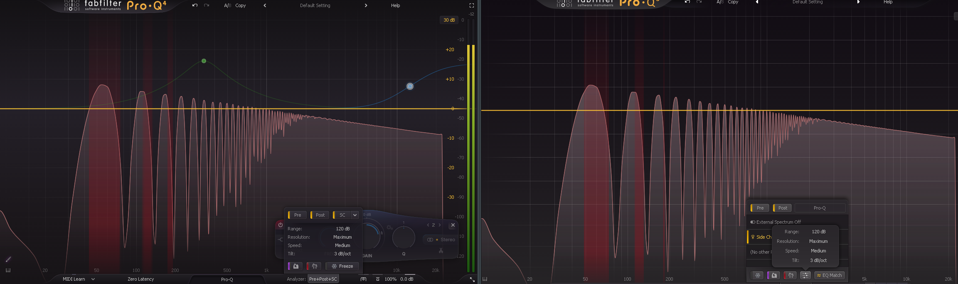The height and width of the screenshot is (284, 958).
Task: Open Help menu in right window
Action: [x=888, y=2]
